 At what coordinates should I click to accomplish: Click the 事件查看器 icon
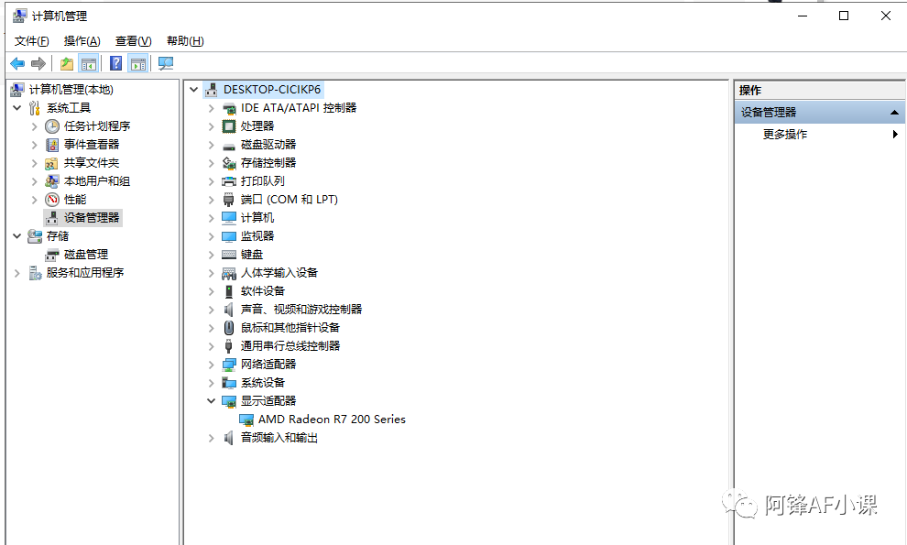pyautogui.click(x=52, y=144)
